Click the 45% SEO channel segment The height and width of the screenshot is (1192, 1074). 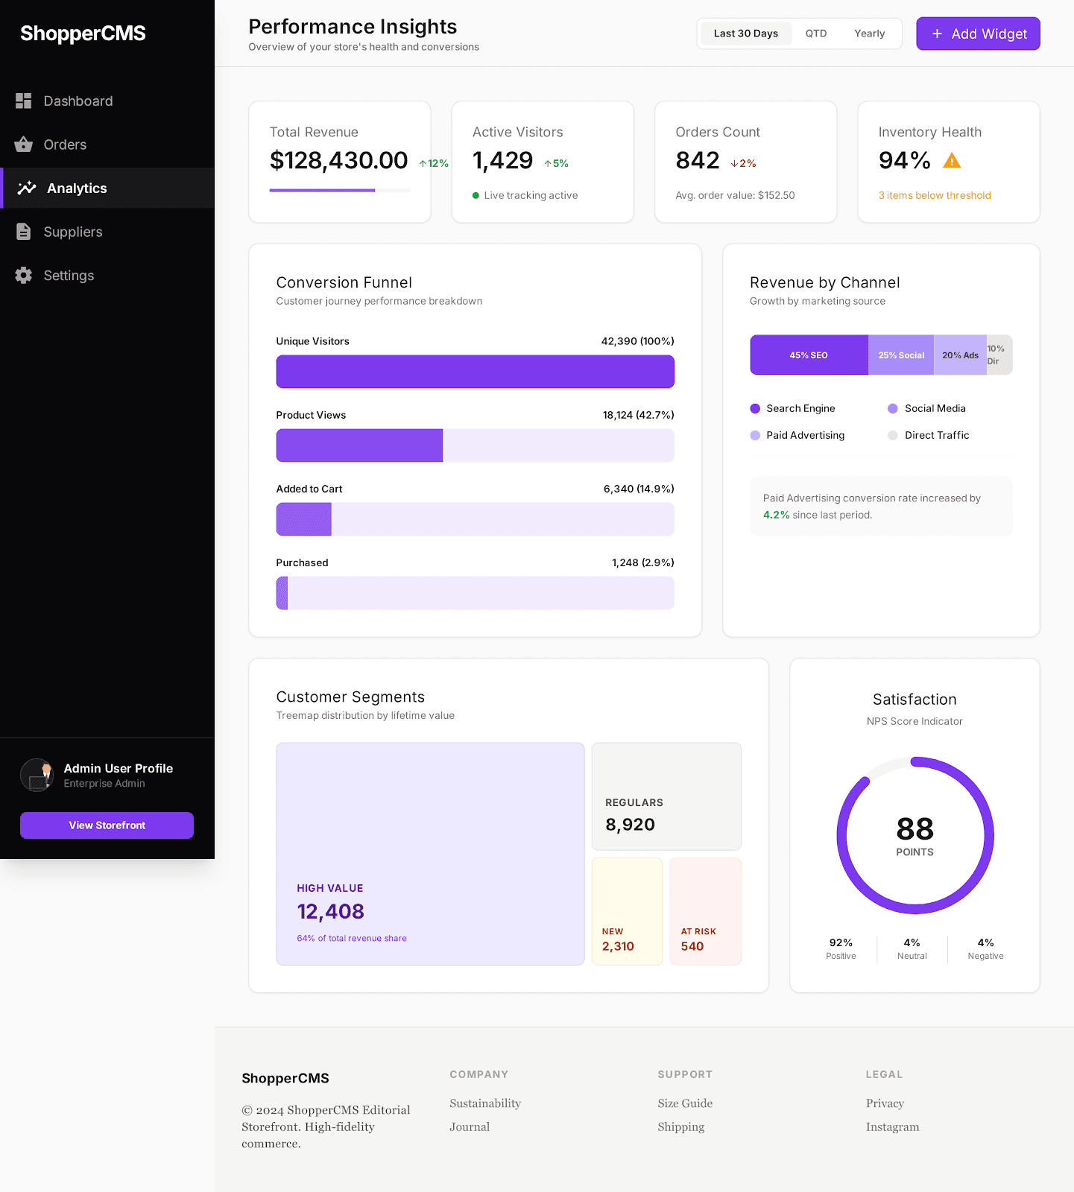coord(809,355)
